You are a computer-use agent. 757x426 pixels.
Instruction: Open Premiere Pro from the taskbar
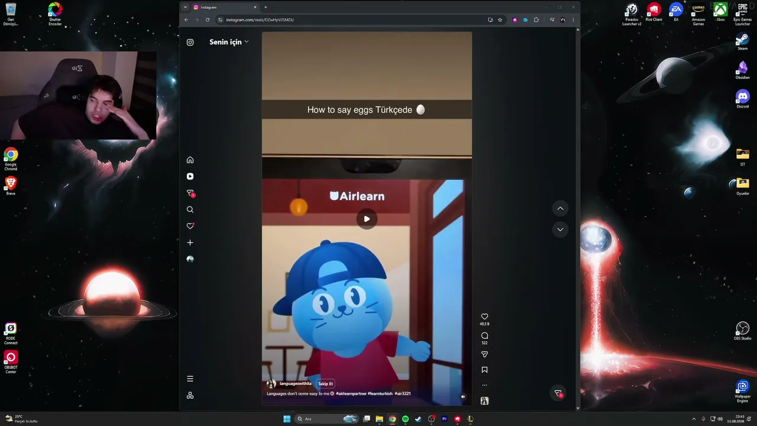click(444, 419)
